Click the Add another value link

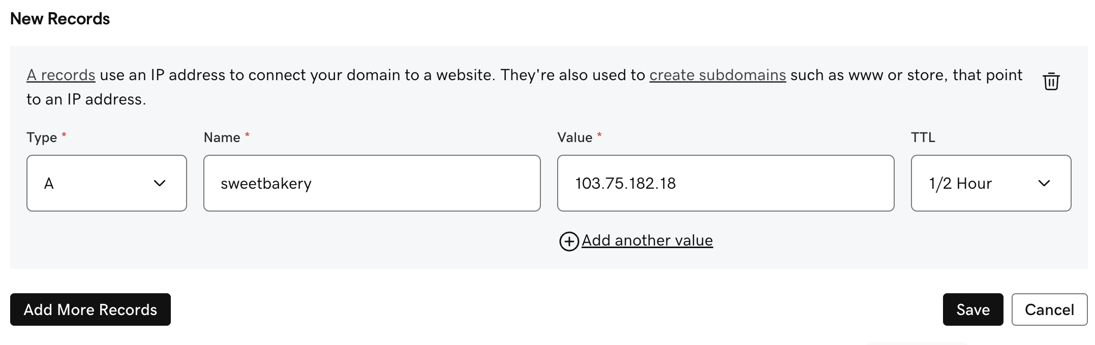click(x=647, y=240)
